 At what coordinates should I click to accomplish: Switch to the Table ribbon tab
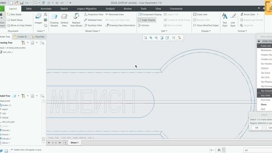tap(28, 8)
